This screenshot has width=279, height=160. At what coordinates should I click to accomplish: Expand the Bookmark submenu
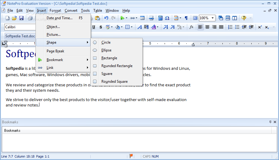[63, 60]
